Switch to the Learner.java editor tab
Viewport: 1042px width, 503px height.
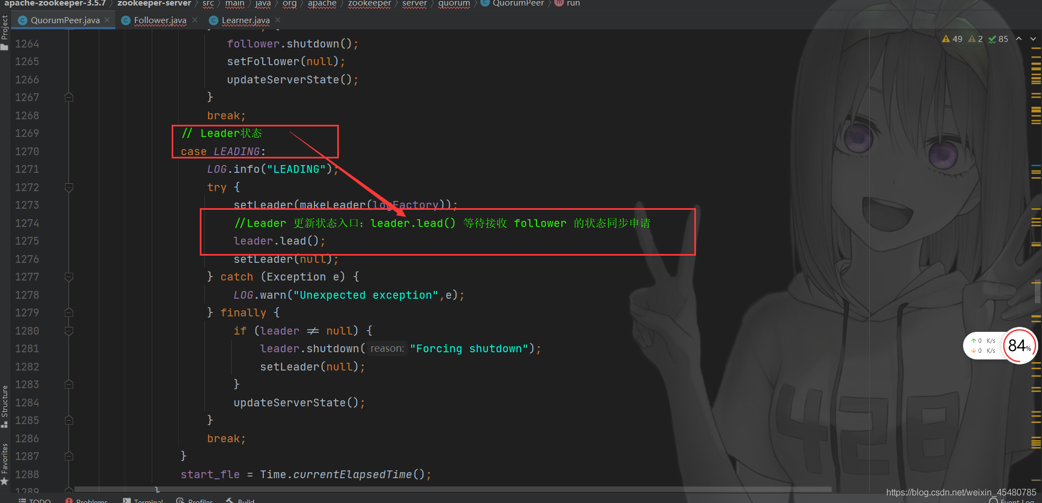(x=246, y=20)
